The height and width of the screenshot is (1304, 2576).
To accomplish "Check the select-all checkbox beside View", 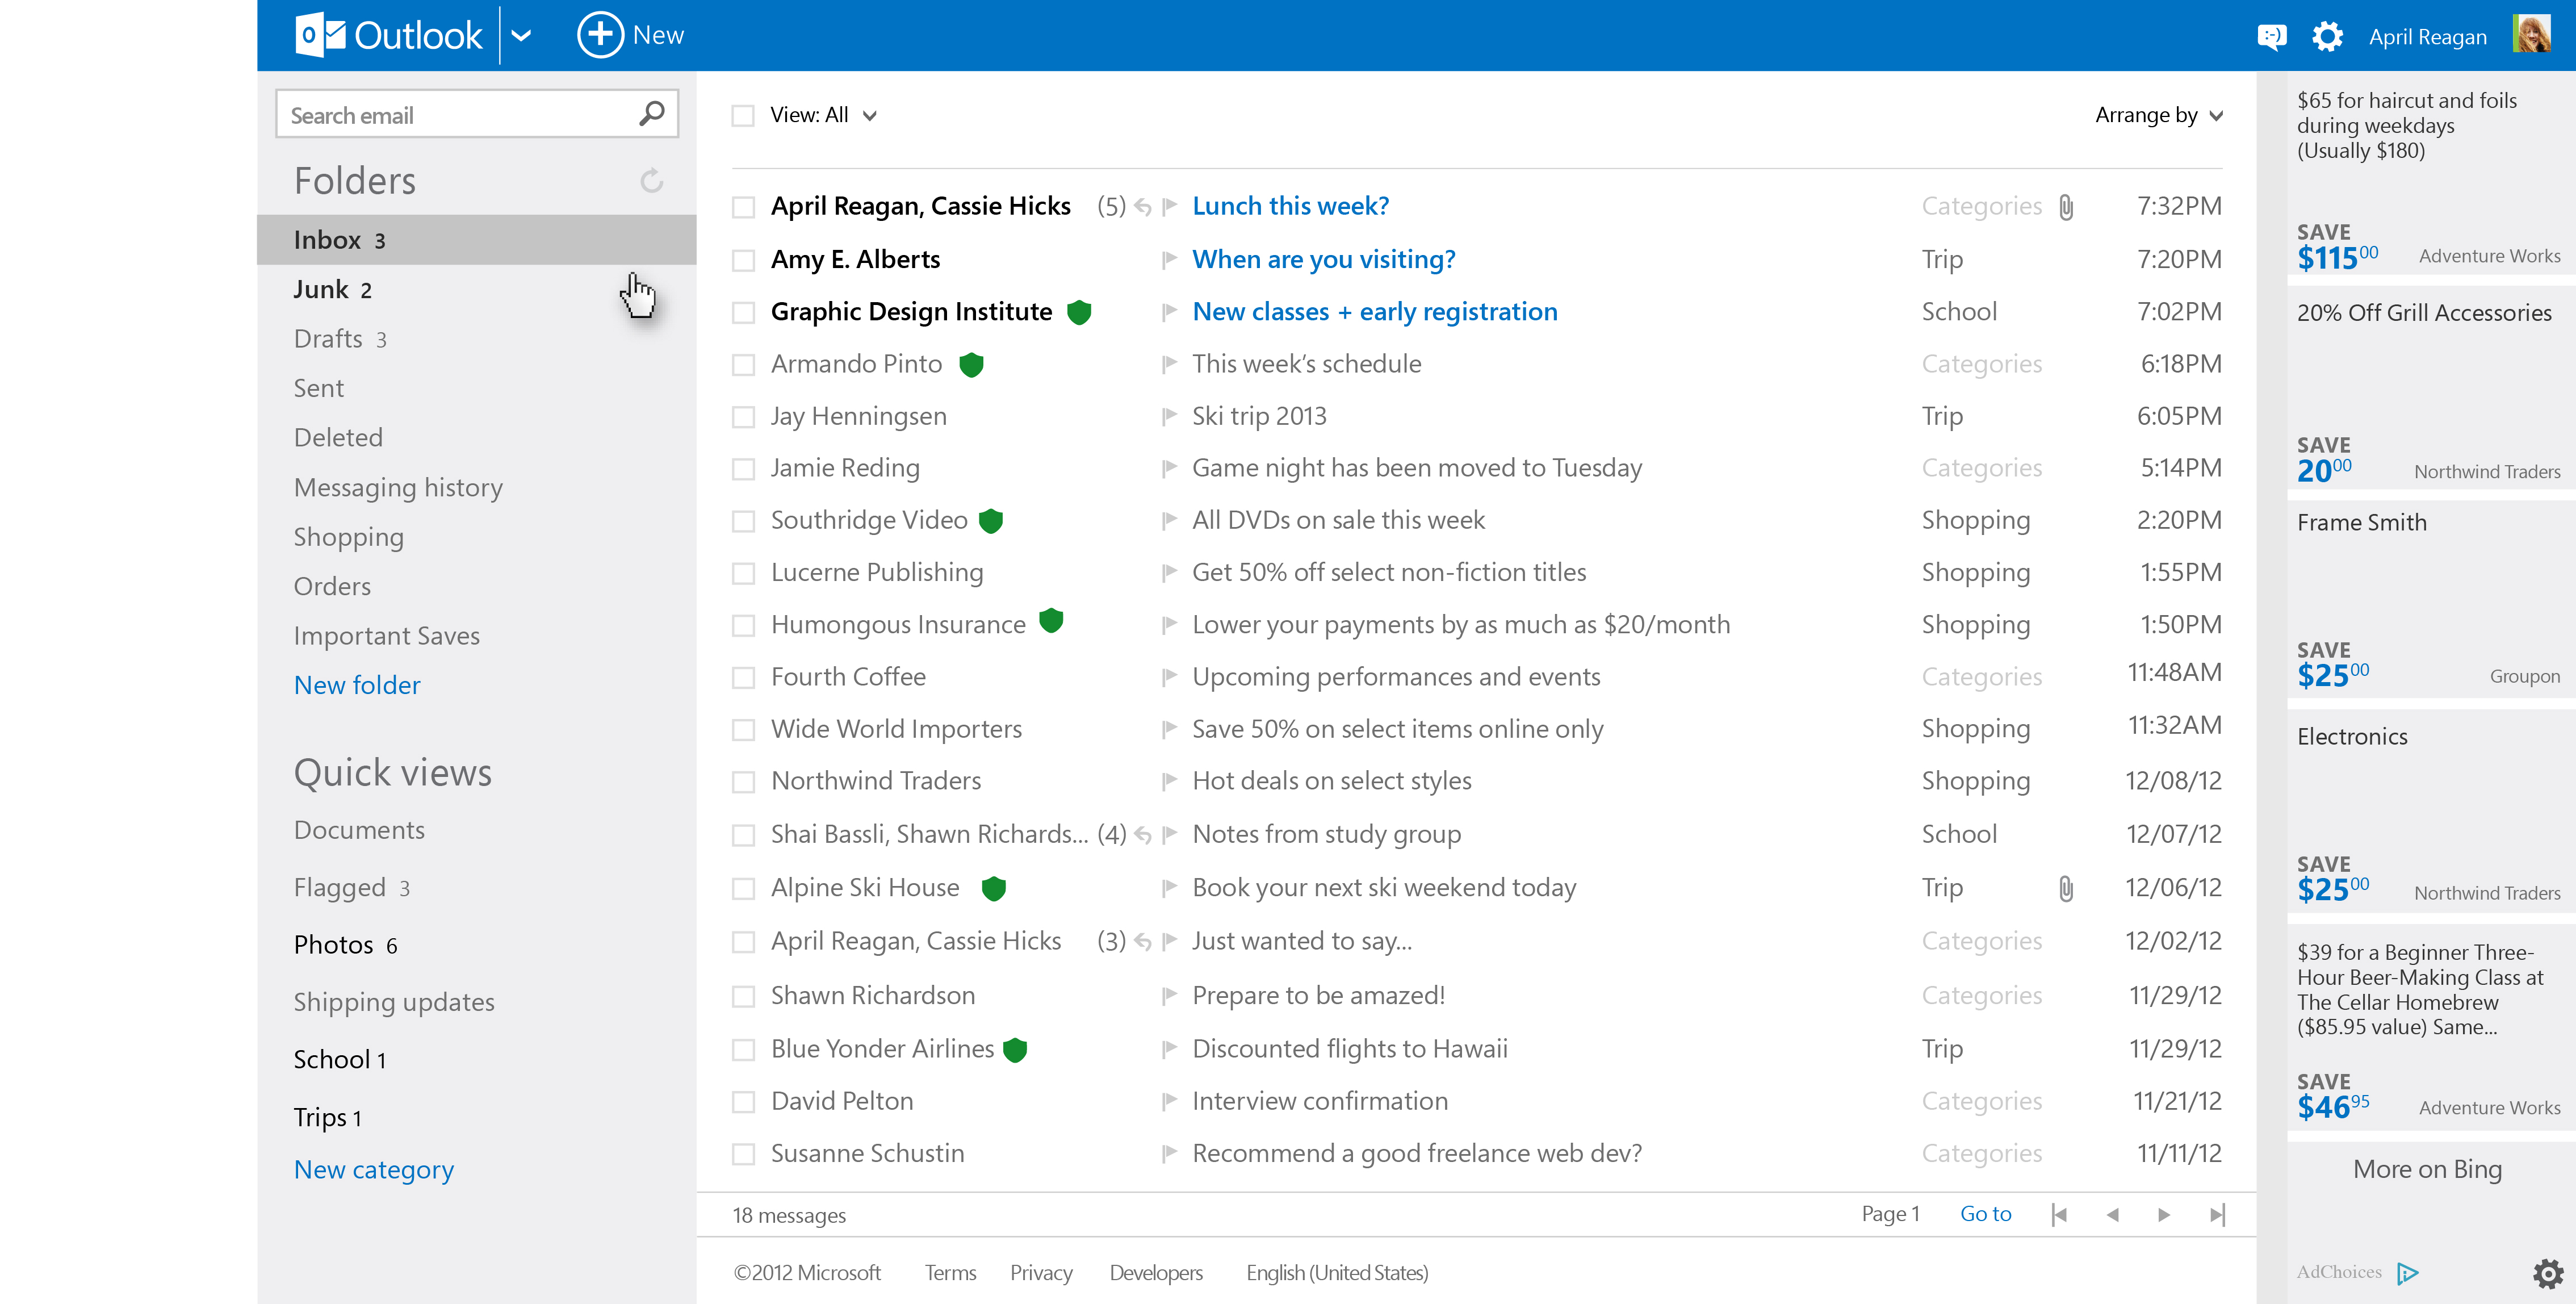I will (743, 114).
